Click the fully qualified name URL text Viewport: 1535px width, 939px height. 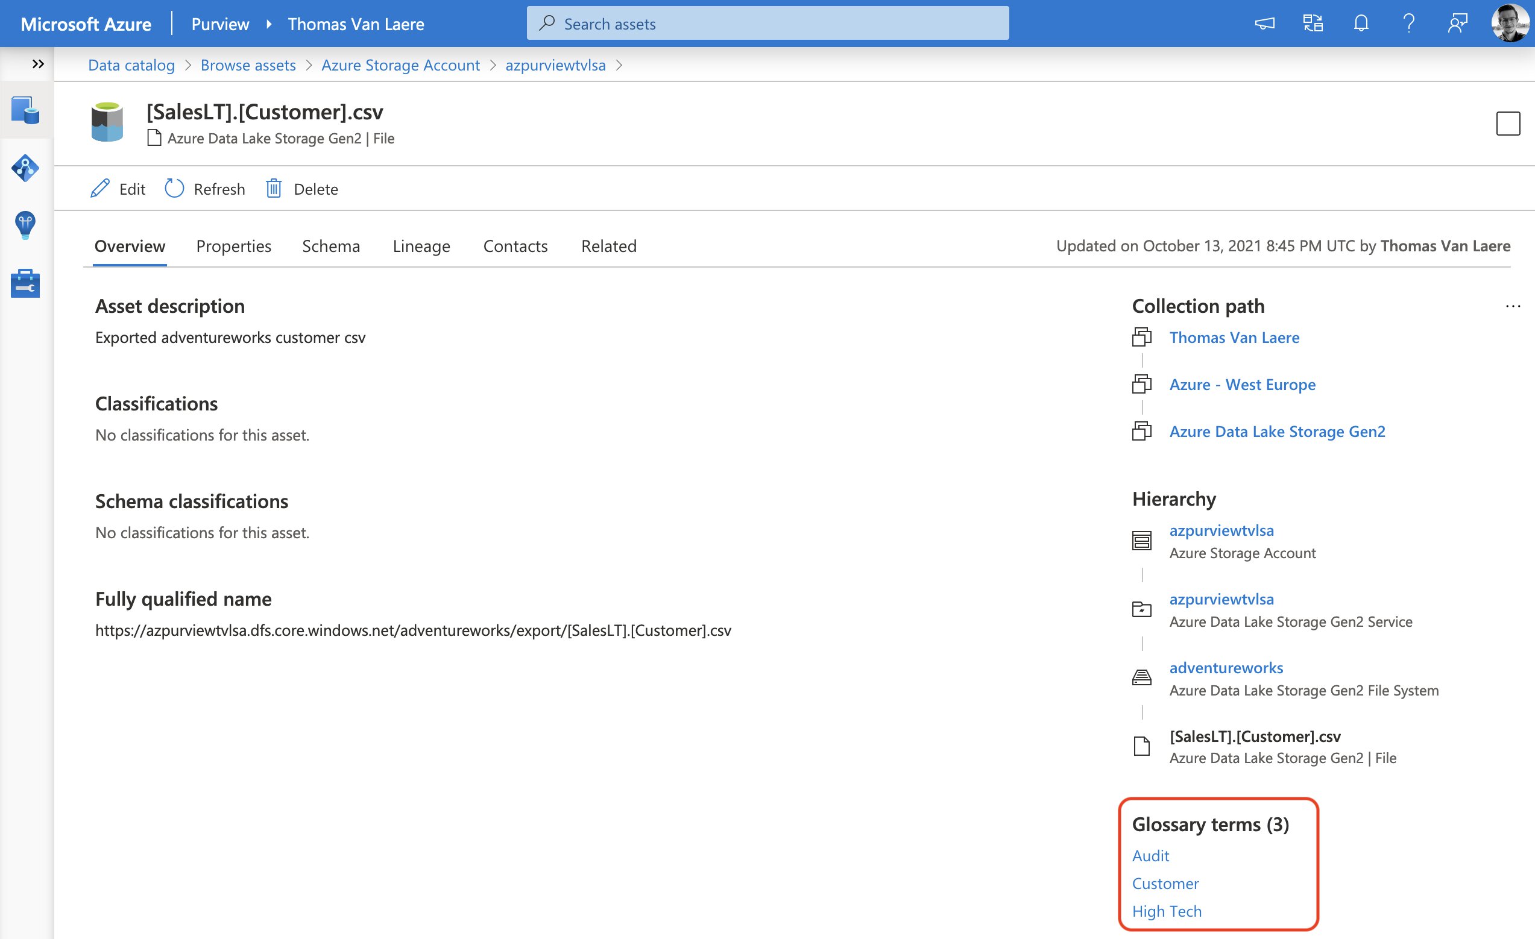tap(413, 630)
